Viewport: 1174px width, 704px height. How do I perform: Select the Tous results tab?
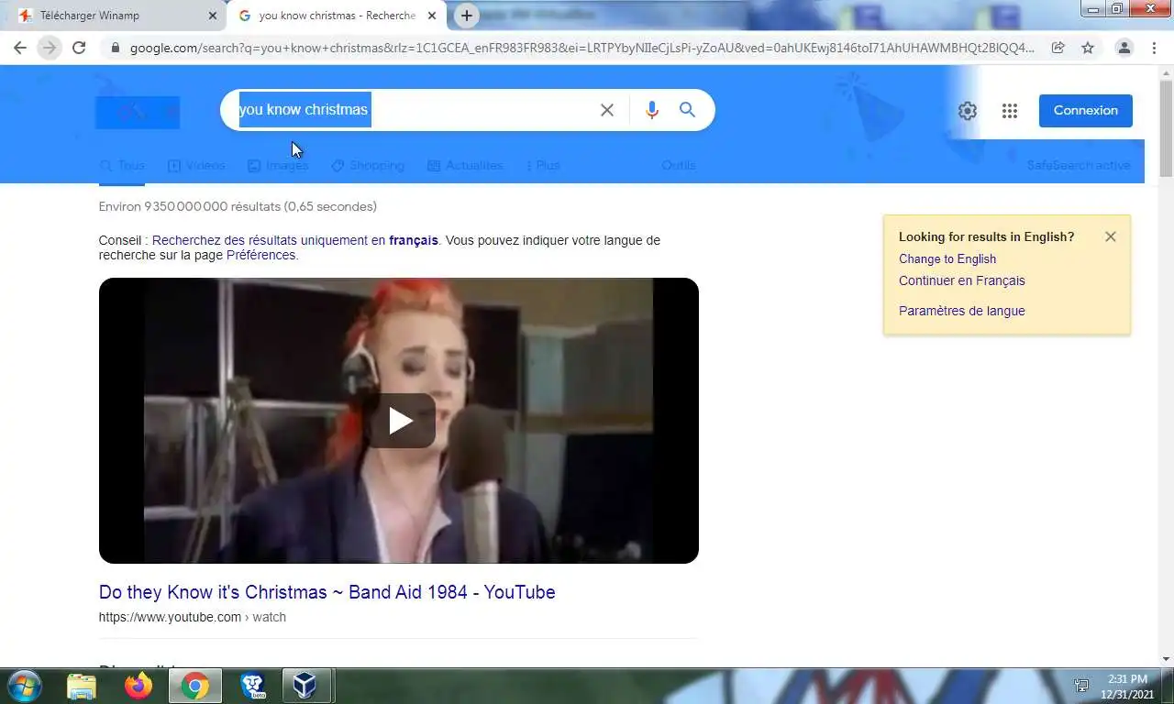(122, 166)
